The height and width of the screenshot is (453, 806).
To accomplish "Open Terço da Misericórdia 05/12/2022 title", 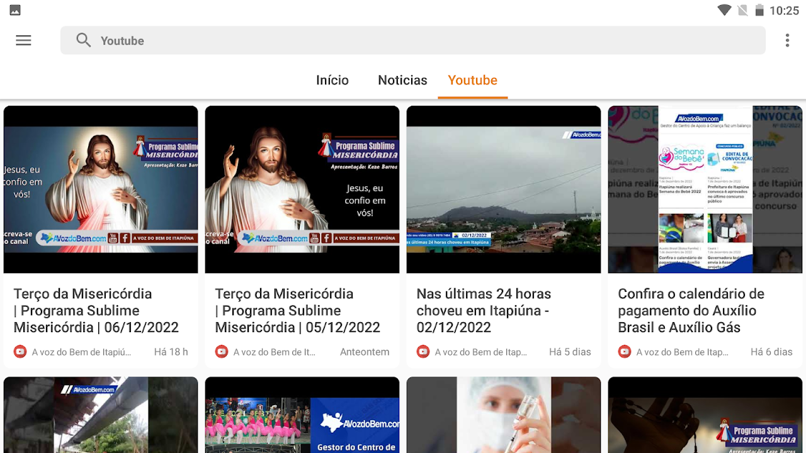I will (297, 310).
